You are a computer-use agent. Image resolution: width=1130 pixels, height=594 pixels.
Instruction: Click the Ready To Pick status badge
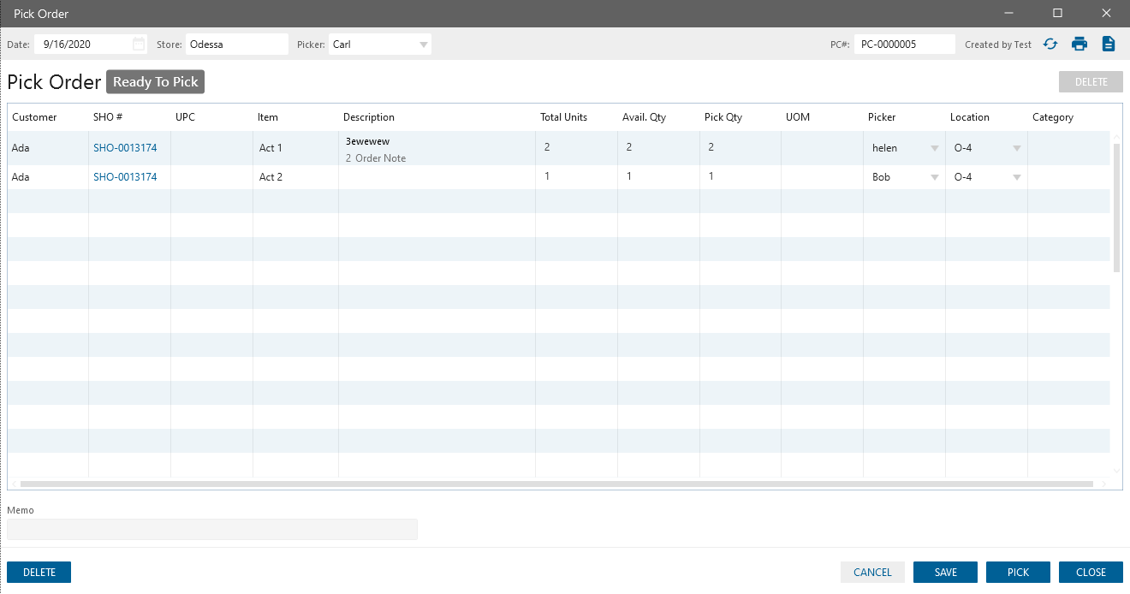[x=155, y=82]
